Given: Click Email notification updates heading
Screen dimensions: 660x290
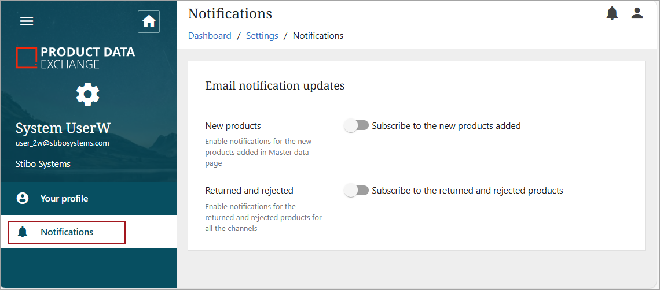Looking at the screenshot, I should (274, 85).
